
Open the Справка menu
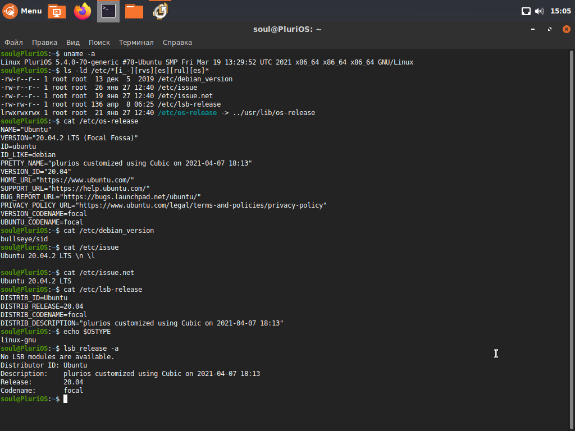point(177,43)
